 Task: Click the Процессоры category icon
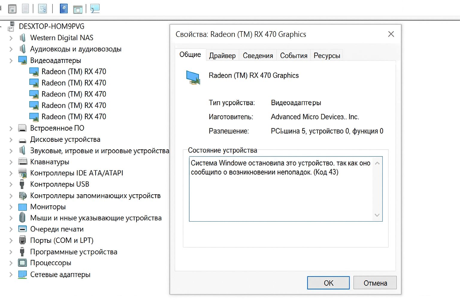coord(22,263)
